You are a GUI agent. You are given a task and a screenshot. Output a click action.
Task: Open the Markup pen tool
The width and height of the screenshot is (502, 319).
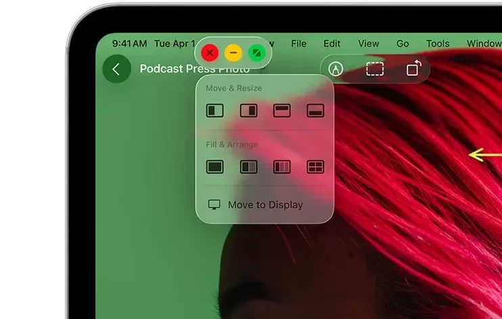tap(335, 69)
